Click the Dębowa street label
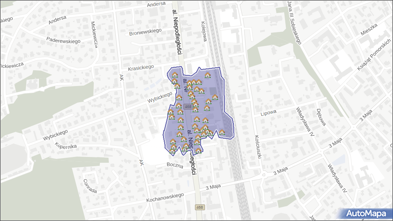 321,117
